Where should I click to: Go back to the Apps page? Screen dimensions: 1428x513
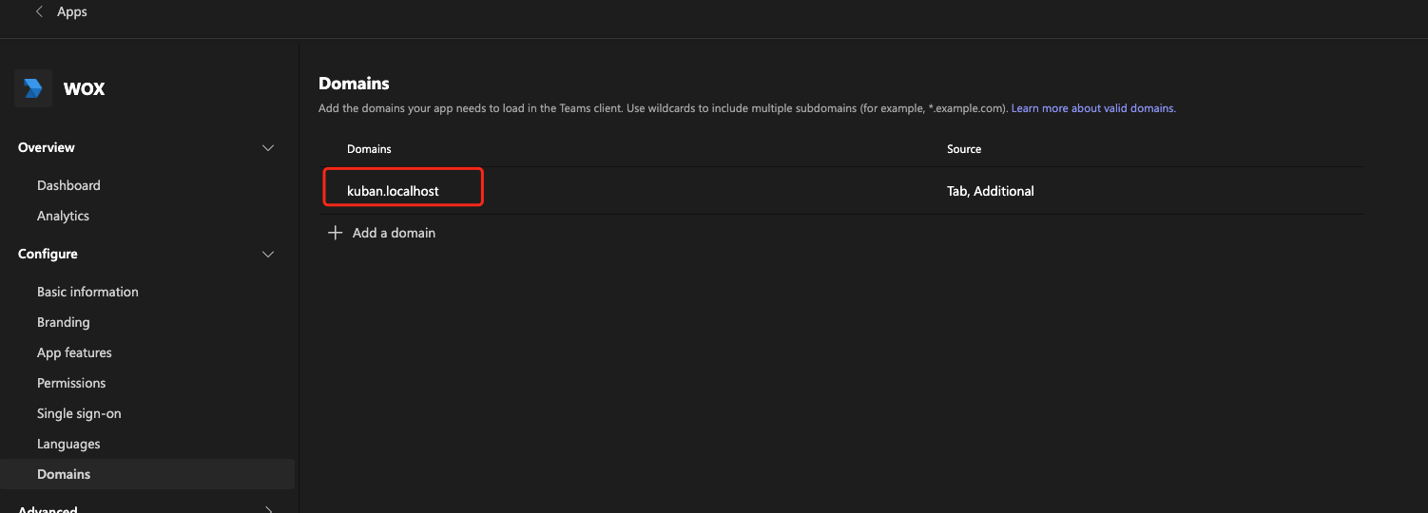[x=72, y=12]
